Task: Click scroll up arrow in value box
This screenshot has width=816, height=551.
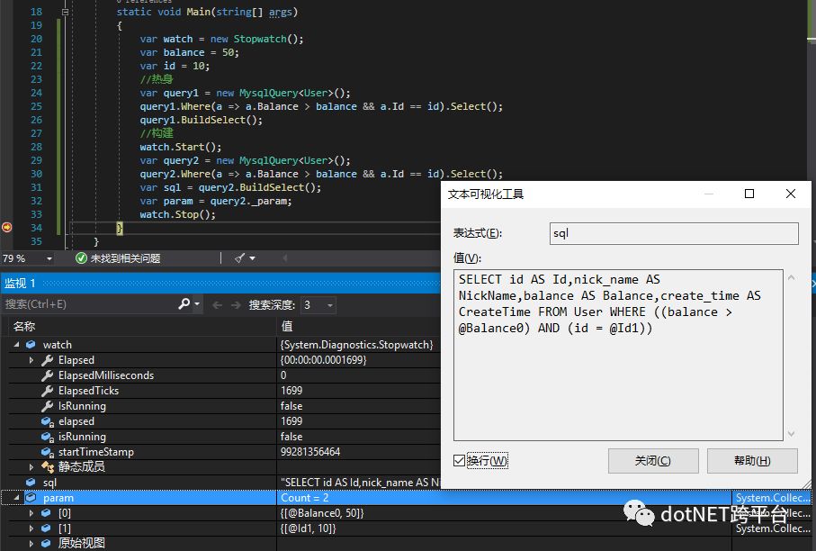Action: [x=792, y=278]
